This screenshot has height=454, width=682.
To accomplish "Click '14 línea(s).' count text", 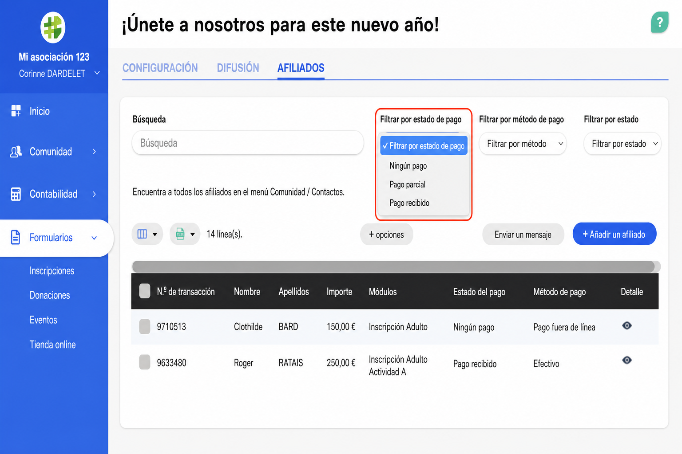I will (x=224, y=234).
